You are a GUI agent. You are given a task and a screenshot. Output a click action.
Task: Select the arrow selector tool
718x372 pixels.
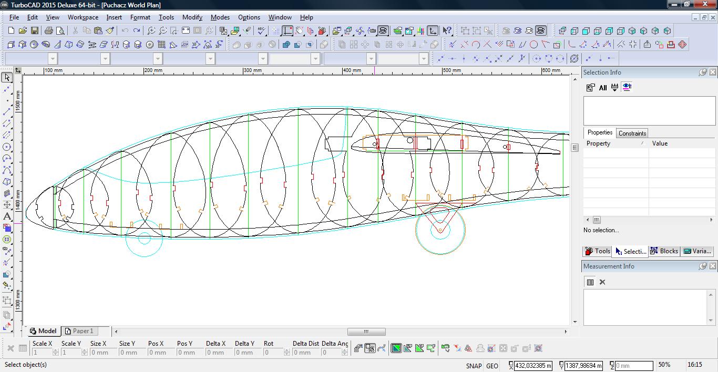click(7, 78)
